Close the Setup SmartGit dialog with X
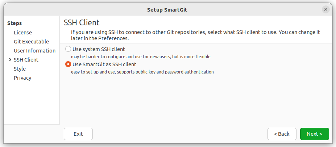This screenshot has width=336, height=147. pos(326,10)
